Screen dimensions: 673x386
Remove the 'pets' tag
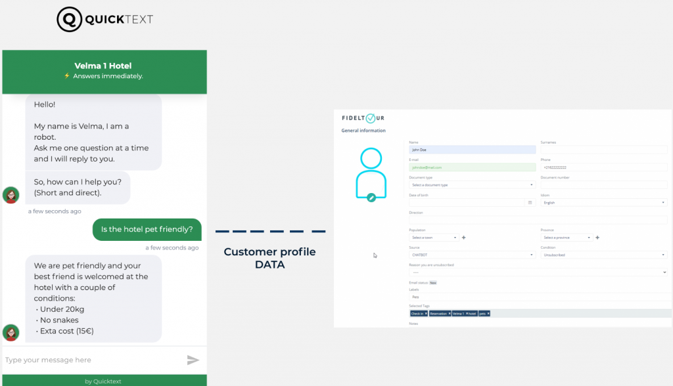pyautogui.click(x=488, y=314)
